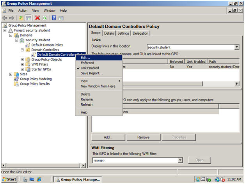Click the Show/Hide action pane icon
245x184 pixels.
(x=61, y=18)
